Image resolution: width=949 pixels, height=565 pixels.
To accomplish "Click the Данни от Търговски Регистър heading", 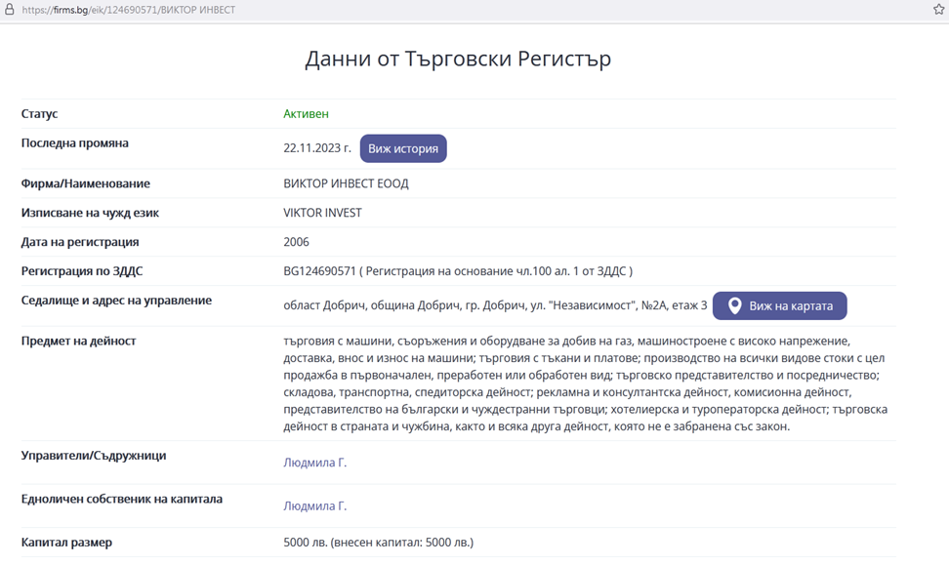I will (x=458, y=59).
